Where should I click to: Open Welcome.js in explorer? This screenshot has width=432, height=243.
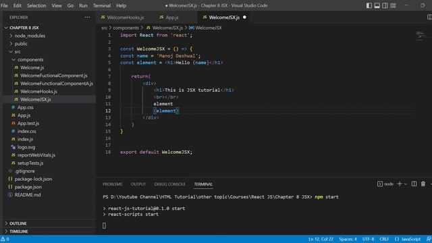pyautogui.click(x=32, y=67)
